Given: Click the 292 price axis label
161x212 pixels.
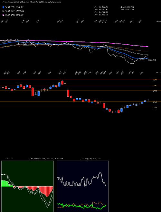Looking at the screenshot, I should click(155, 91).
